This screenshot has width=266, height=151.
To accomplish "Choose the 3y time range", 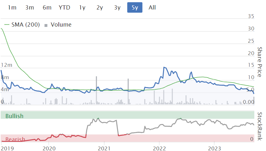I will [x=117, y=7].
